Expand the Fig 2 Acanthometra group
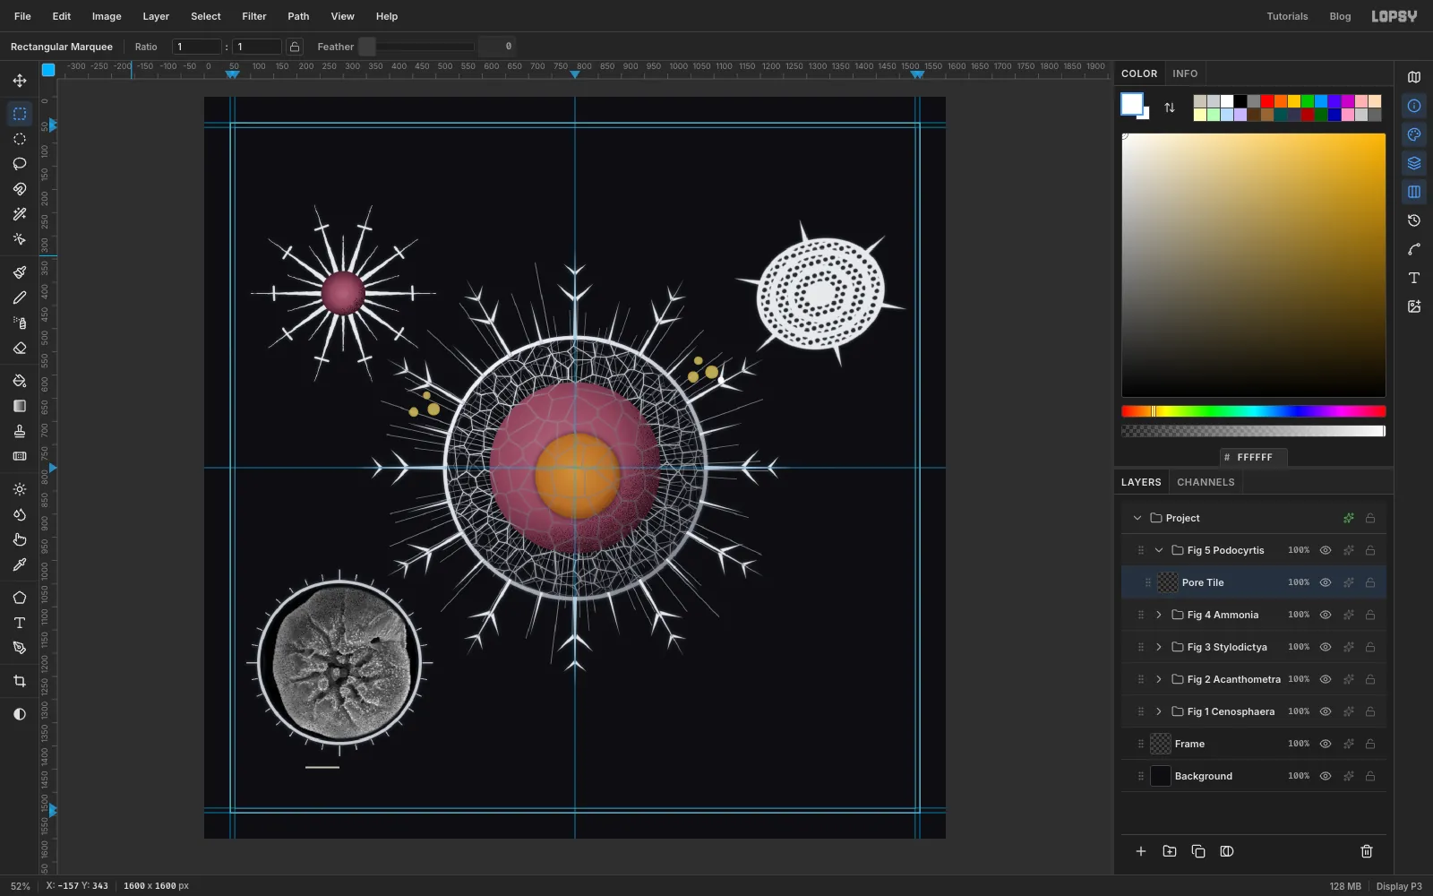 1159,679
